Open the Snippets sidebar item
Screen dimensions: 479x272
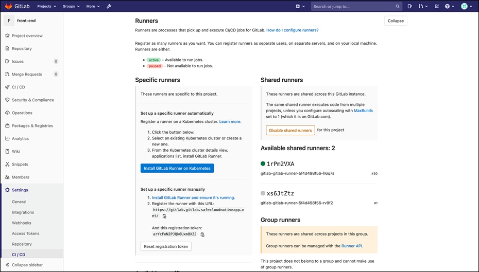point(20,165)
